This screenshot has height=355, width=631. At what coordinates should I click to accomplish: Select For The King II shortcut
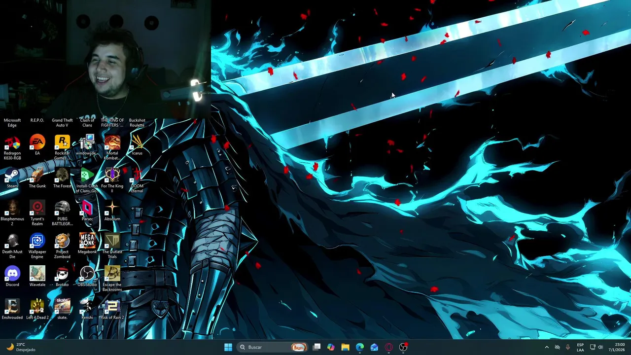112,176
